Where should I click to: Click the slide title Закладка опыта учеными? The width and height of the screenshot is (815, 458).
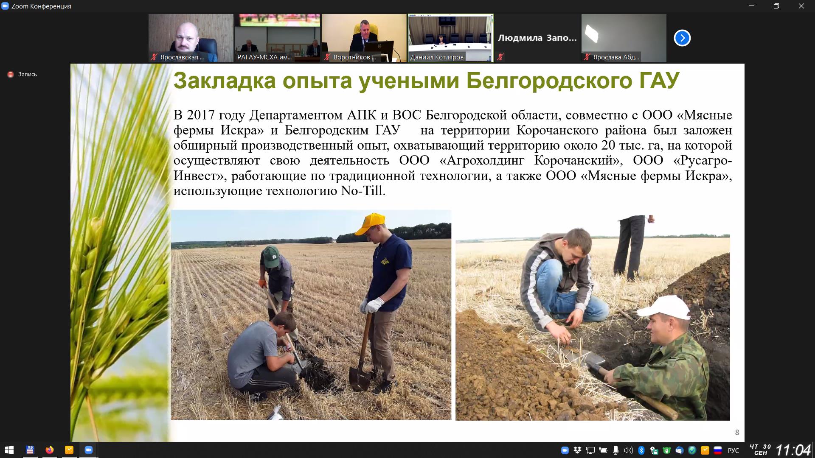point(427,81)
